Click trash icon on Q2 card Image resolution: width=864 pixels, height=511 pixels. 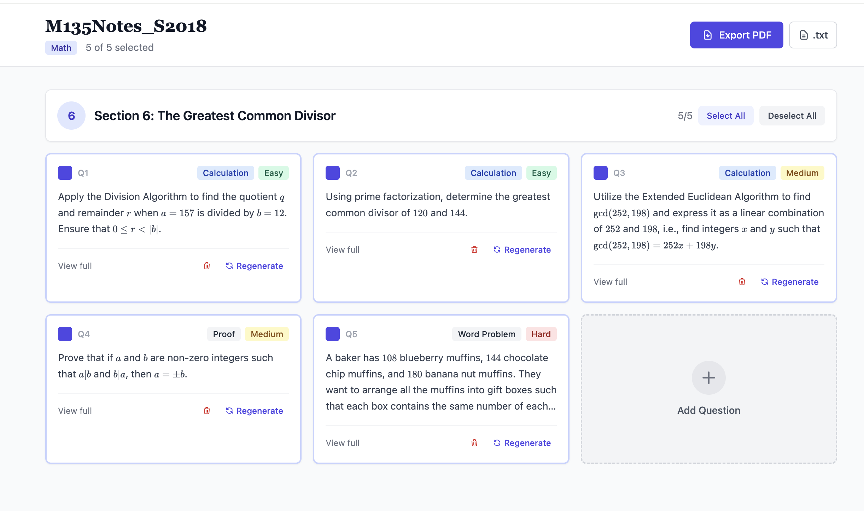[474, 249]
